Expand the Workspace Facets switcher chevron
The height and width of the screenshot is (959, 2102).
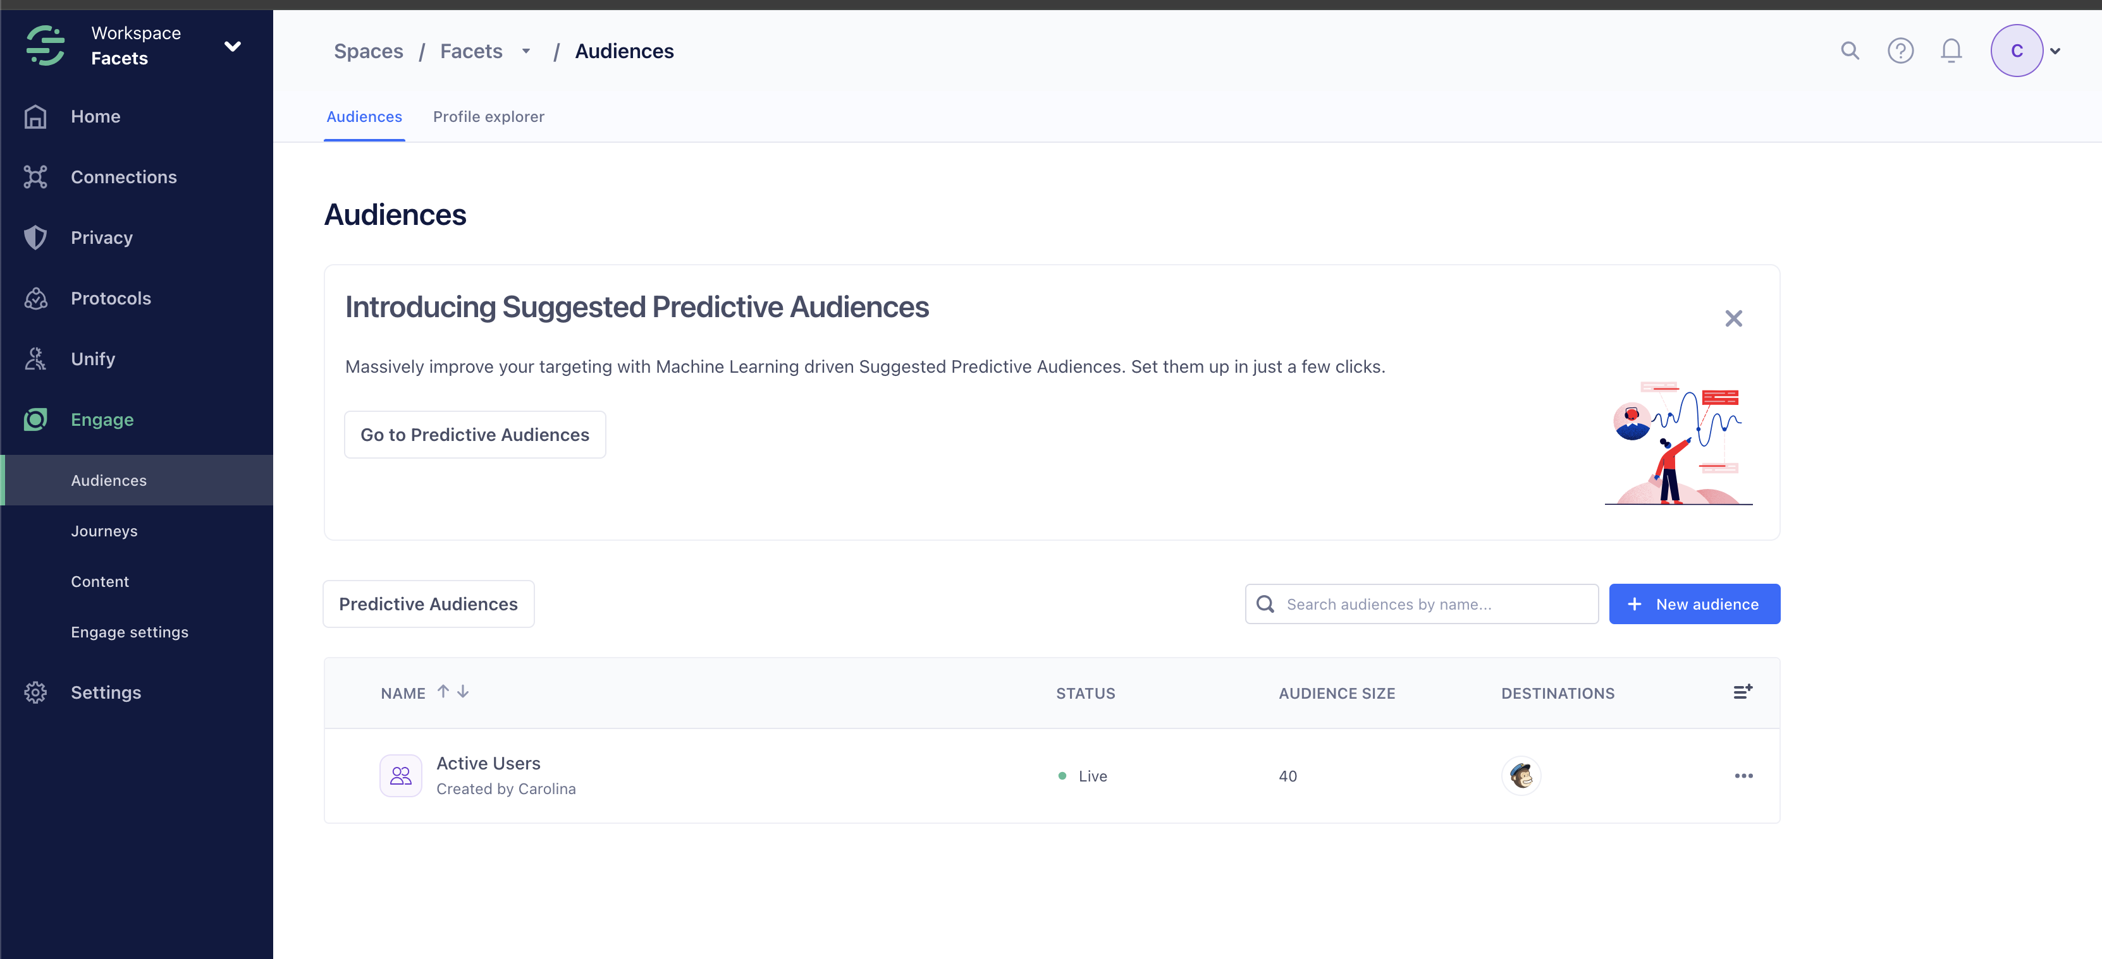pos(233,47)
